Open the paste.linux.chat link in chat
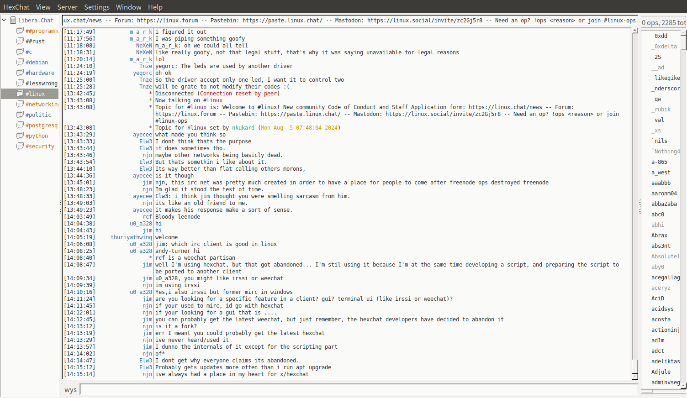Image resolution: width=687 pixels, height=398 pixels. coord(300,114)
